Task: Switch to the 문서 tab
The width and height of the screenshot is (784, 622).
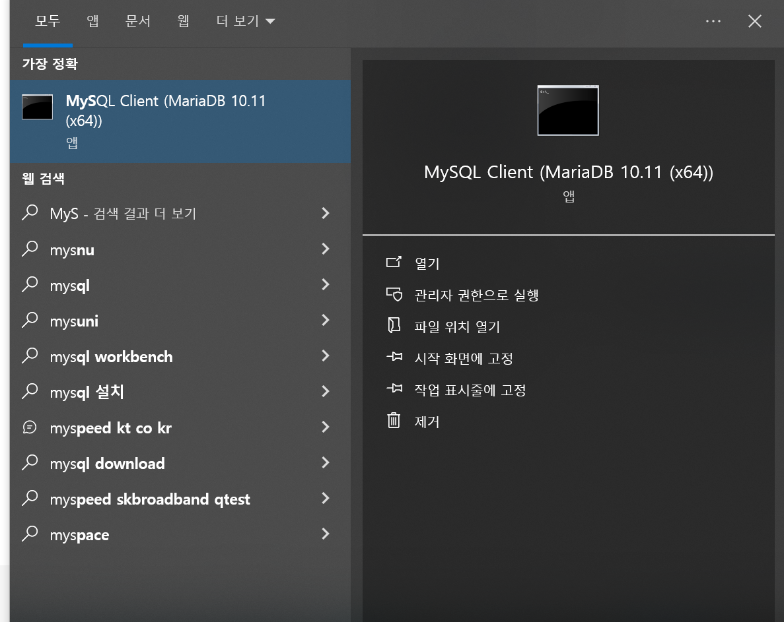Action: tap(138, 21)
